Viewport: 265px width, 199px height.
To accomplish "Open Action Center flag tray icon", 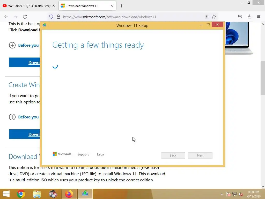I will point(228,194).
